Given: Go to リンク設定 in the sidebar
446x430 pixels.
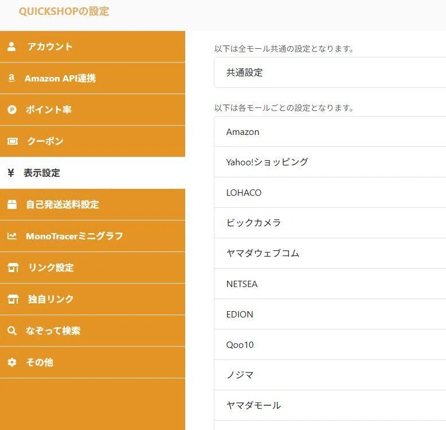Looking at the screenshot, I should [x=92, y=268].
